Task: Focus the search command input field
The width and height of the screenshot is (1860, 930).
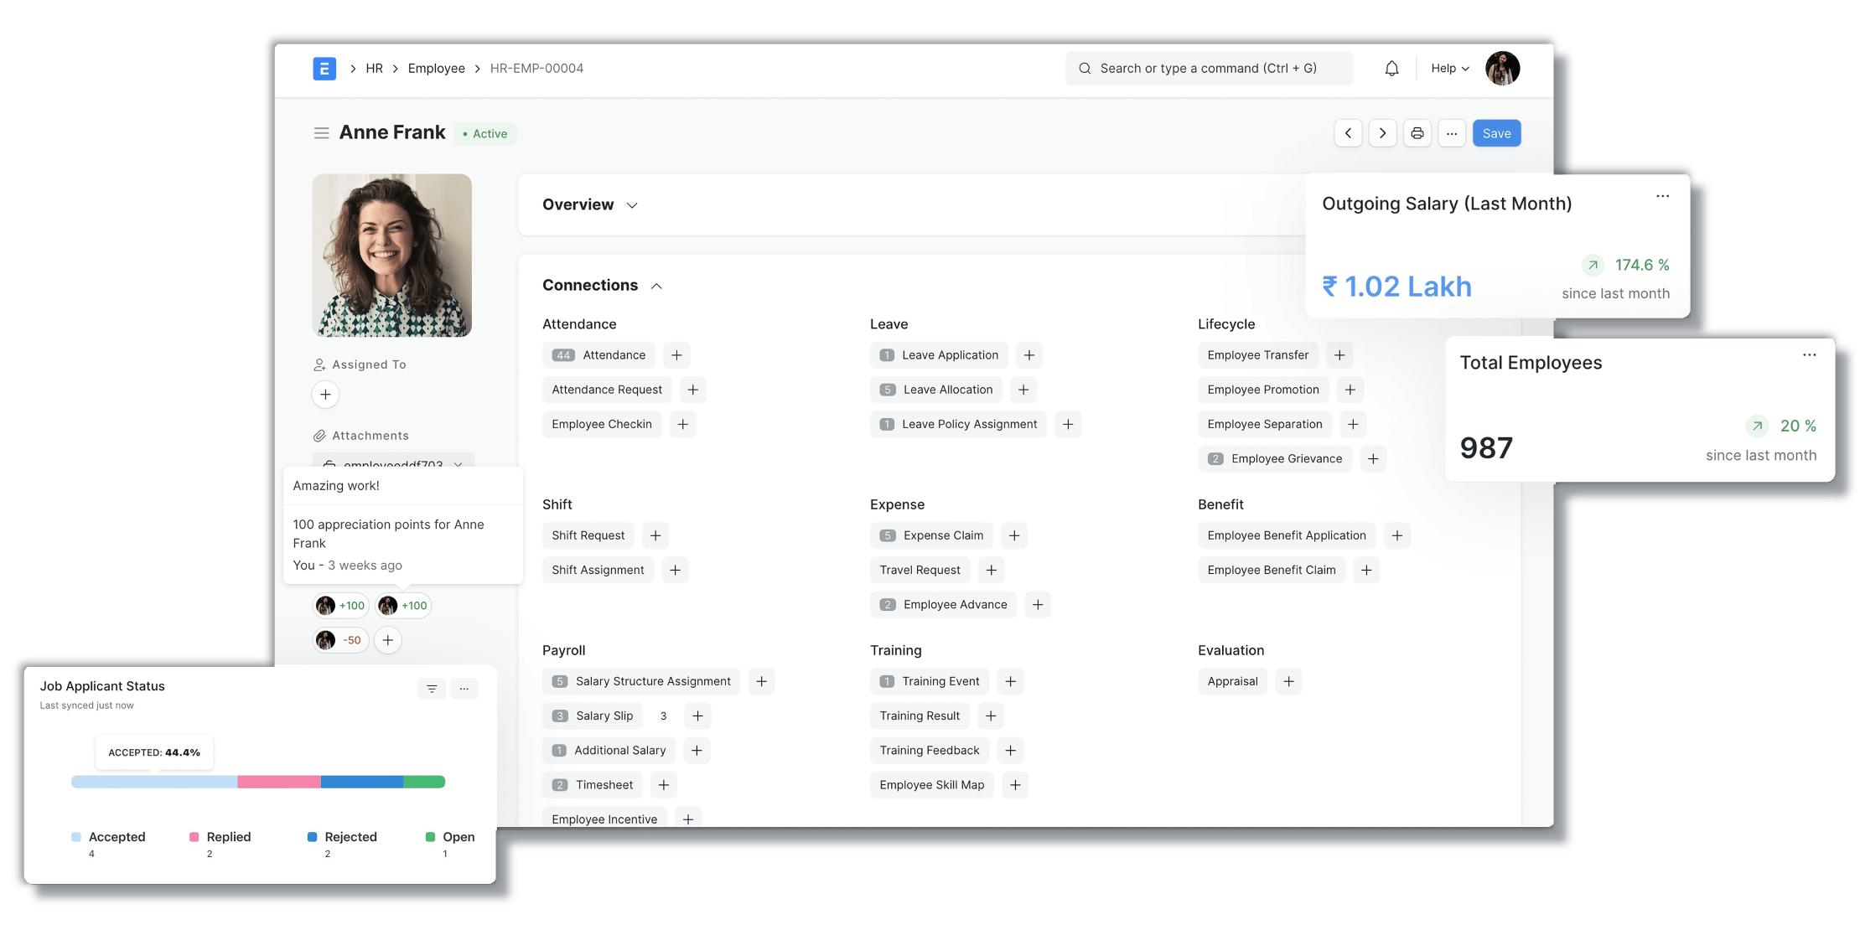Action: [1209, 69]
